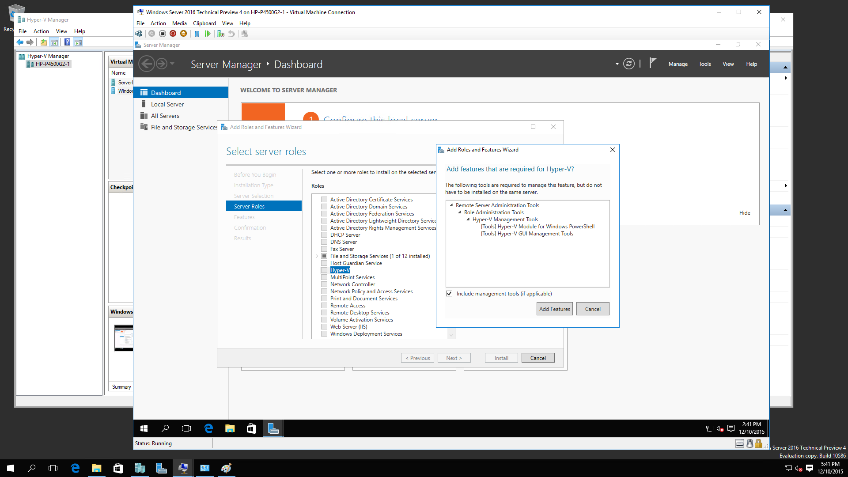
Task: Collapse the Remote Server Administration Tools node
Action: click(x=451, y=205)
